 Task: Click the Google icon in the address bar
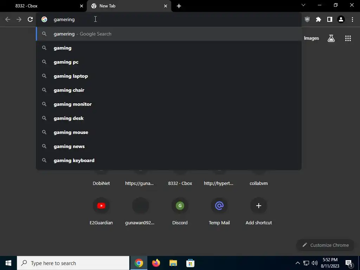(x=44, y=20)
